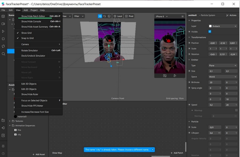Uncheck the Visible checkbox

click(210, 32)
